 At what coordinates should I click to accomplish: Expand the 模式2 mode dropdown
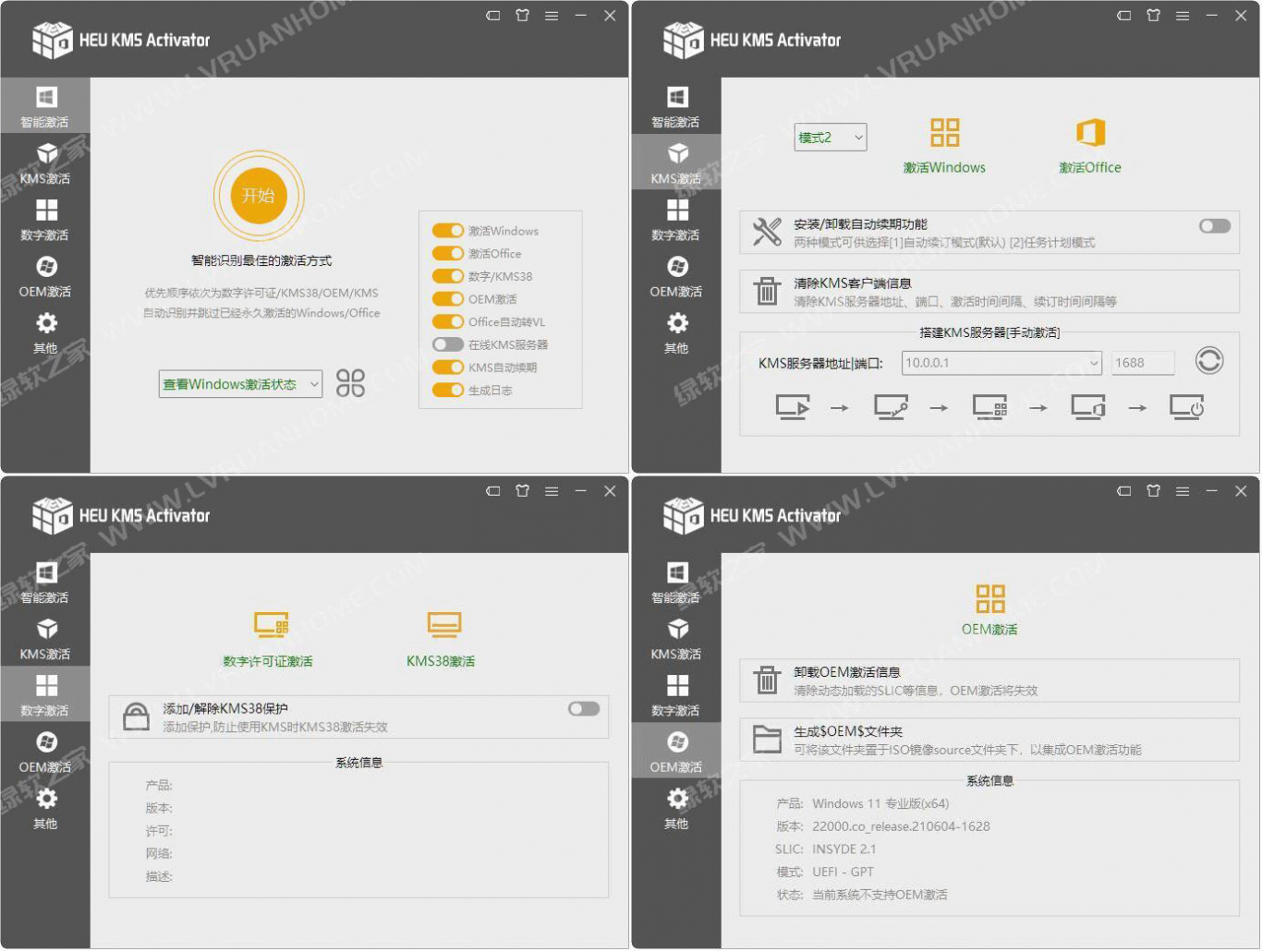830,138
